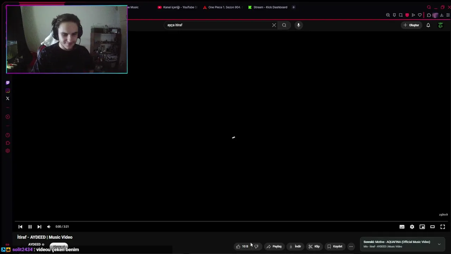451x254 pixels.
Task: Open a new browser tab with plus
Action: pos(294,7)
